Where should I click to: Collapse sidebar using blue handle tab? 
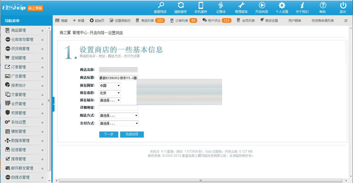(x=53, y=104)
